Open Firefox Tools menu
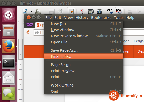Viewport: 144px width, 102px height. pos(119,18)
